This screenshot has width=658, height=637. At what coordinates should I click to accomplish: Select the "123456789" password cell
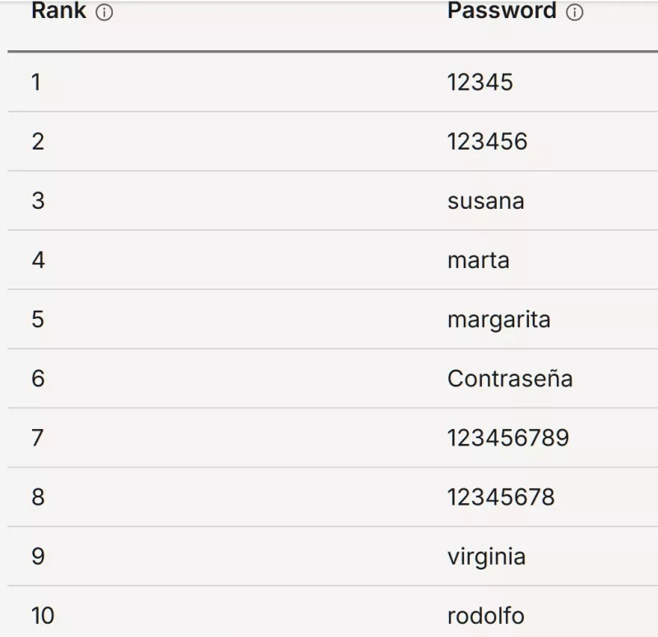tap(507, 437)
